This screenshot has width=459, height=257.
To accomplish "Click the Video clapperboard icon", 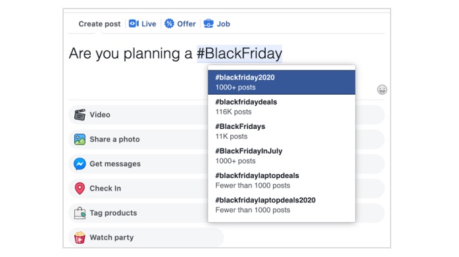I will pyautogui.click(x=80, y=115).
